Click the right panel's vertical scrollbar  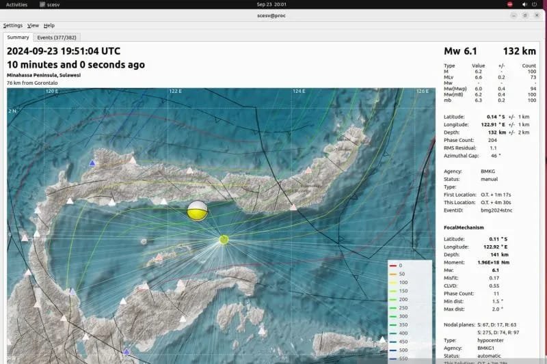tap(543, 205)
